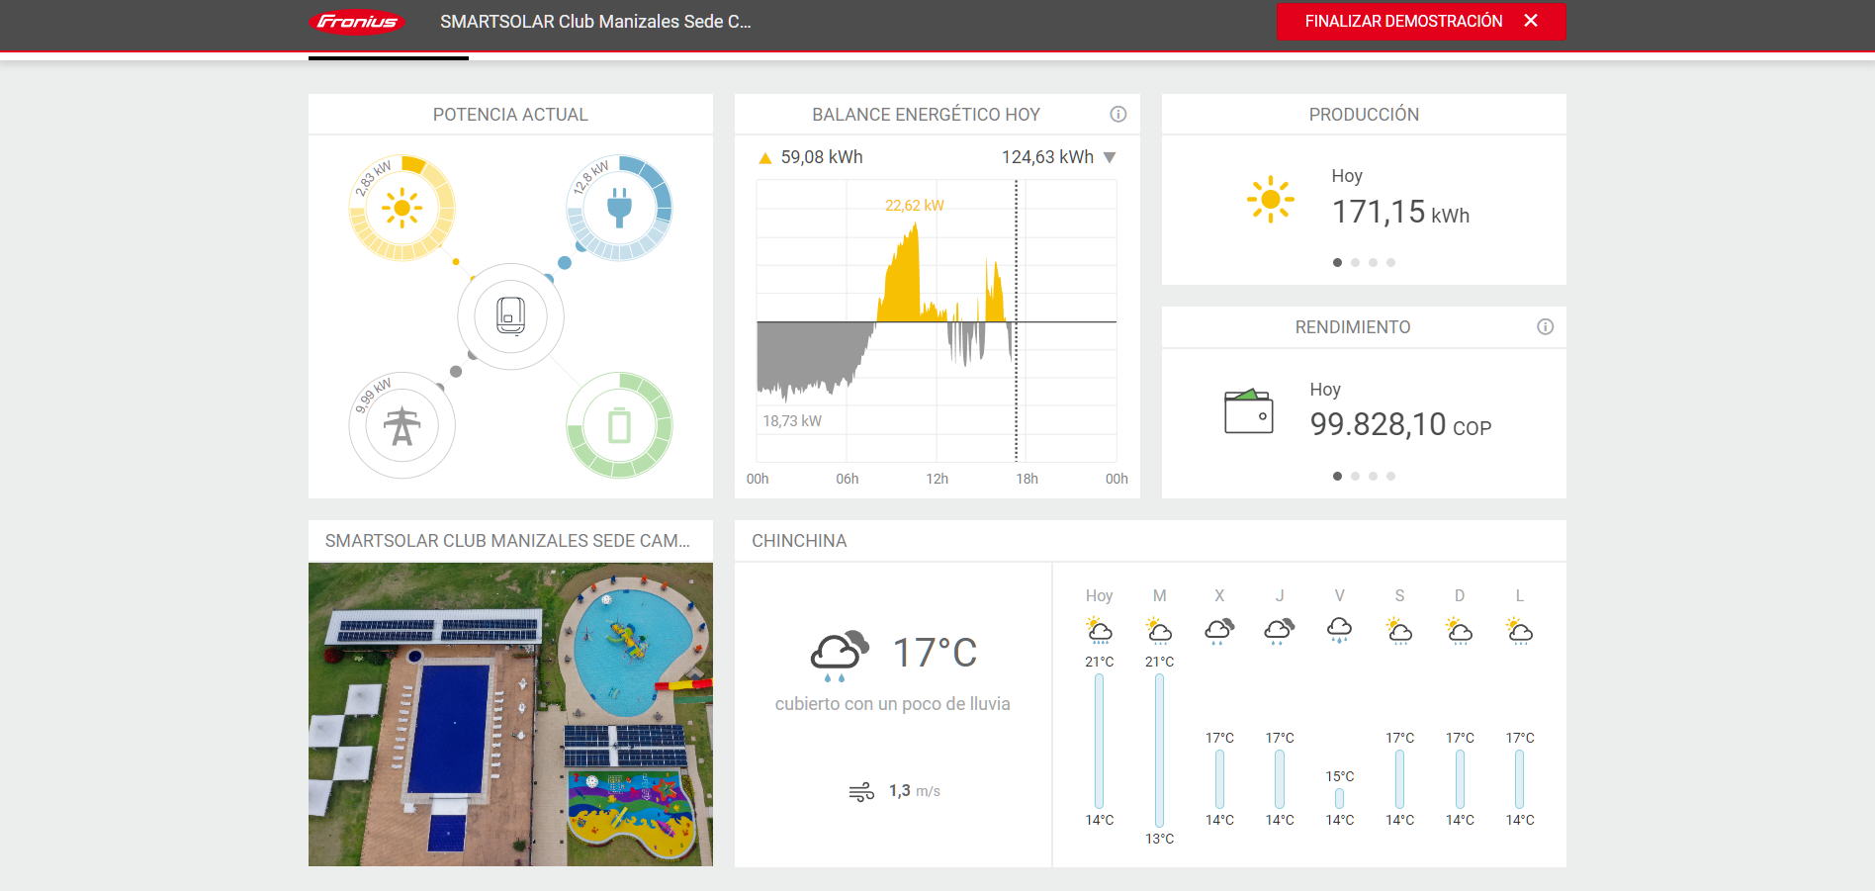
Task: Click the SMARTSOLAR Club Manizales title
Action: click(x=595, y=22)
